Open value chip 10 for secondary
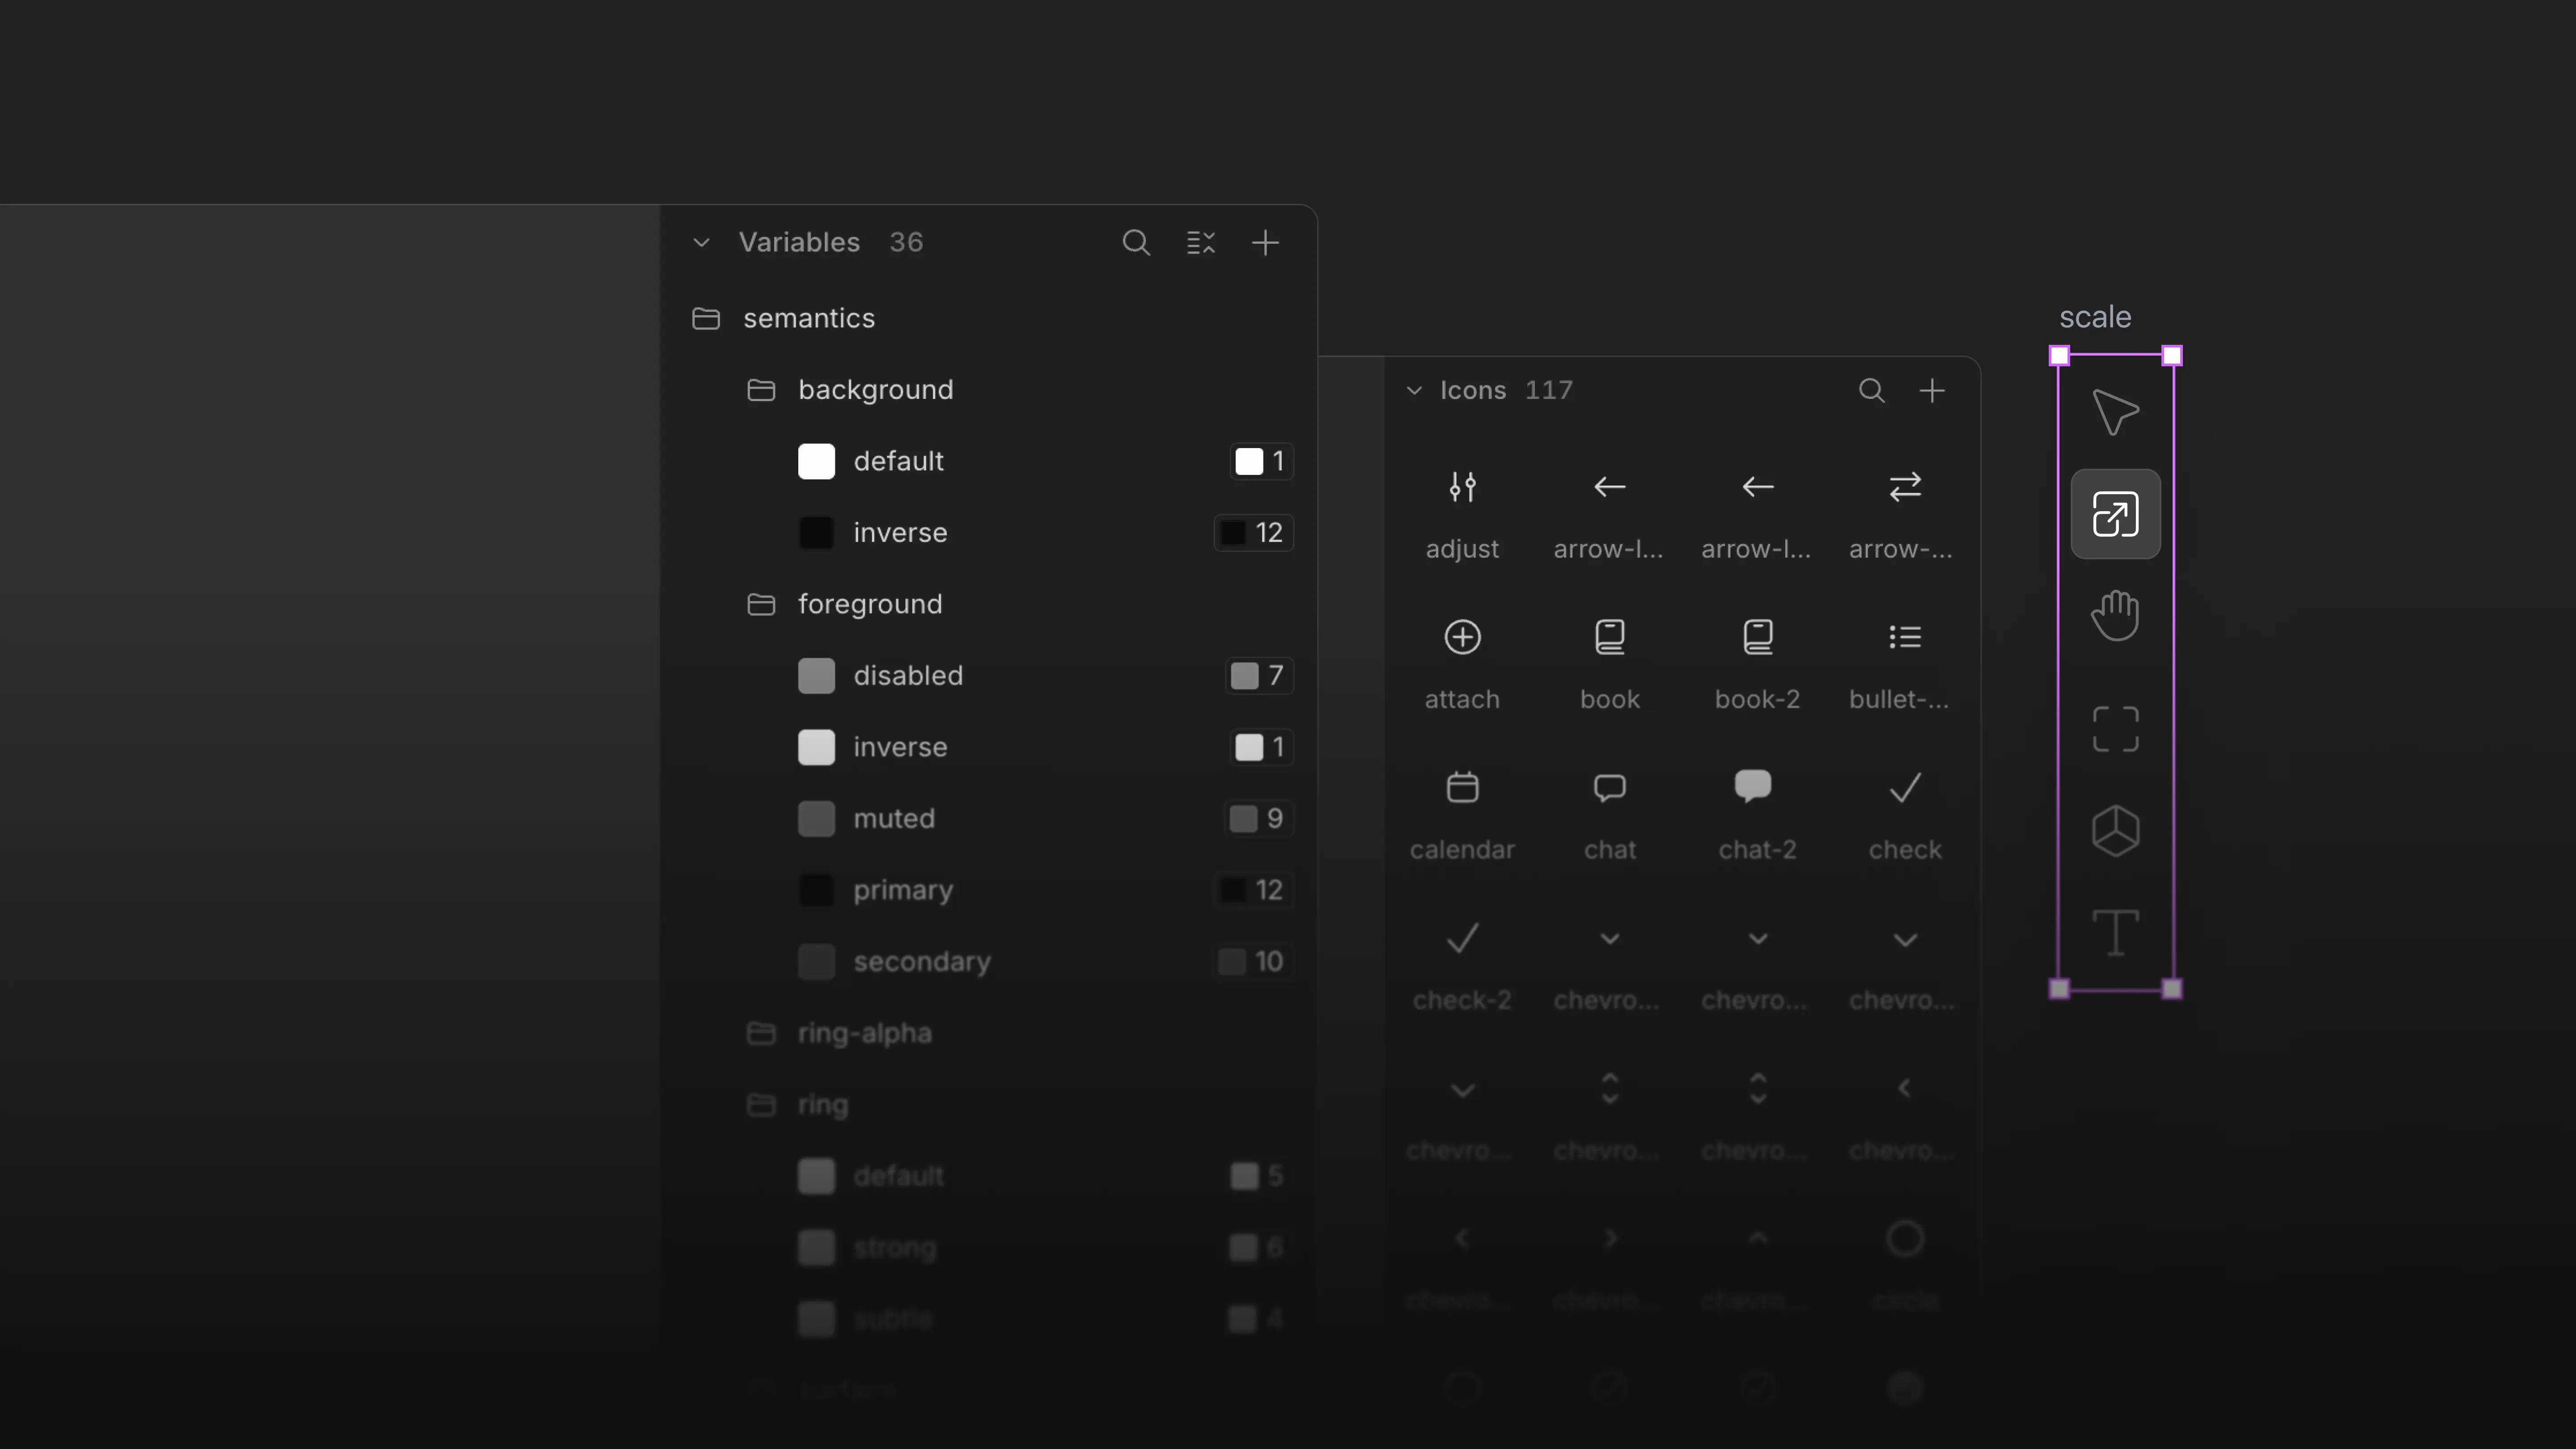This screenshot has width=2576, height=1449. coord(1254,962)
